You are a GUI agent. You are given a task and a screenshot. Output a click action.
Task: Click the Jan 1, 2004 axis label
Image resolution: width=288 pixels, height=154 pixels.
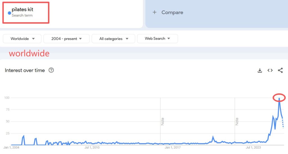(11, 147)
